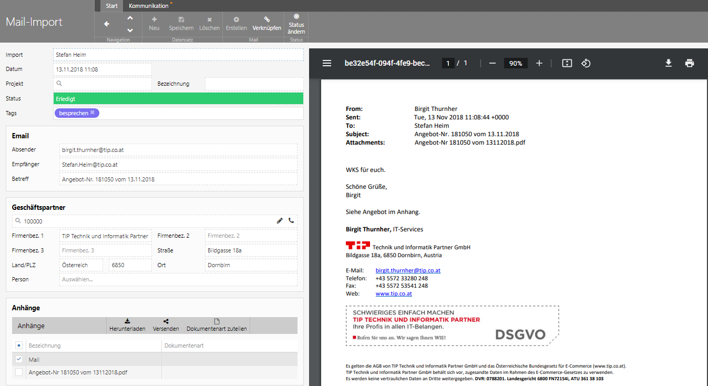The height and width of the screenshot is (386, 708).
Task: Open the PDF viewer hamburger menu
Action: [x=327, y=63]
